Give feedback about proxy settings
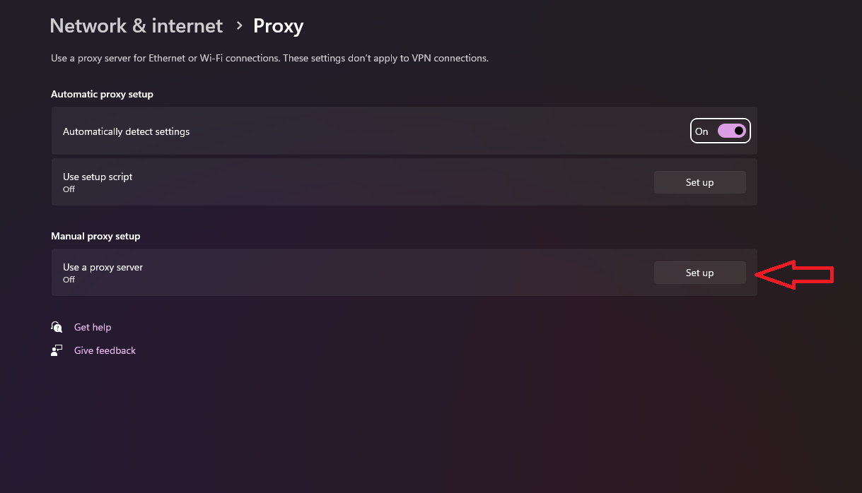The width and height of the screenshot is (862, 493). (104, 350)
